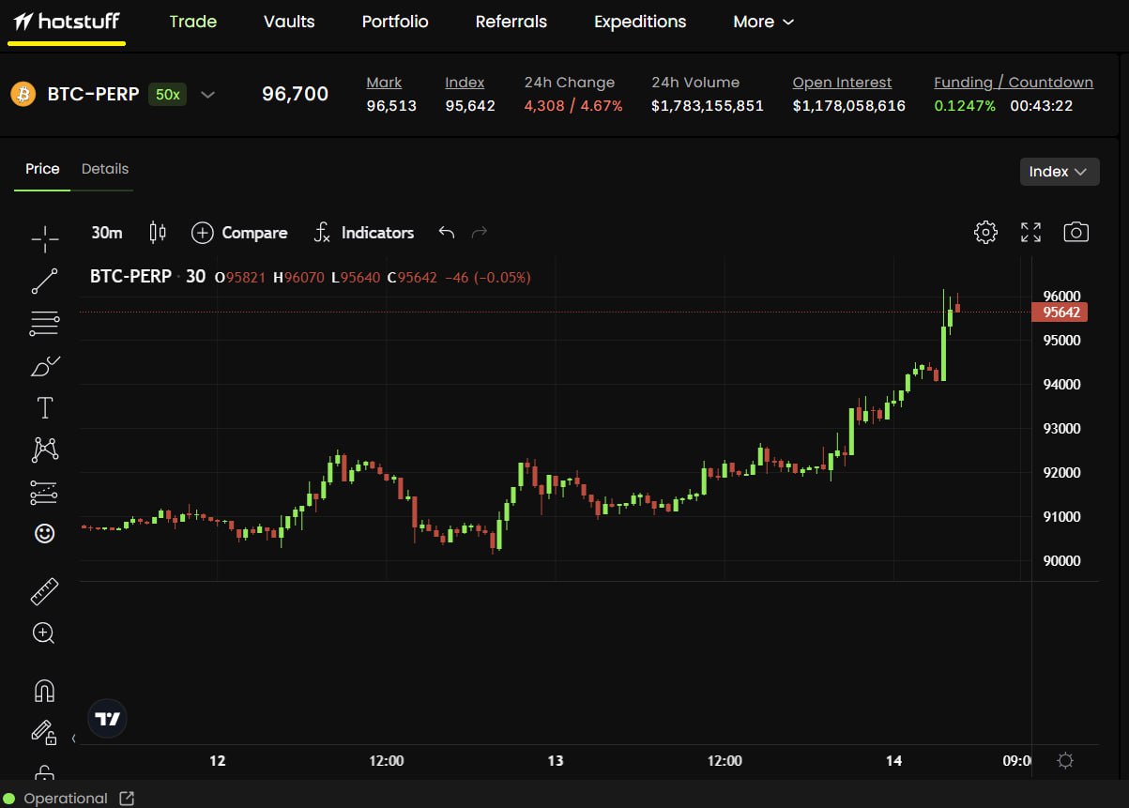
Task: Take a chart snapshot with camera icon
Action: 1076,233
